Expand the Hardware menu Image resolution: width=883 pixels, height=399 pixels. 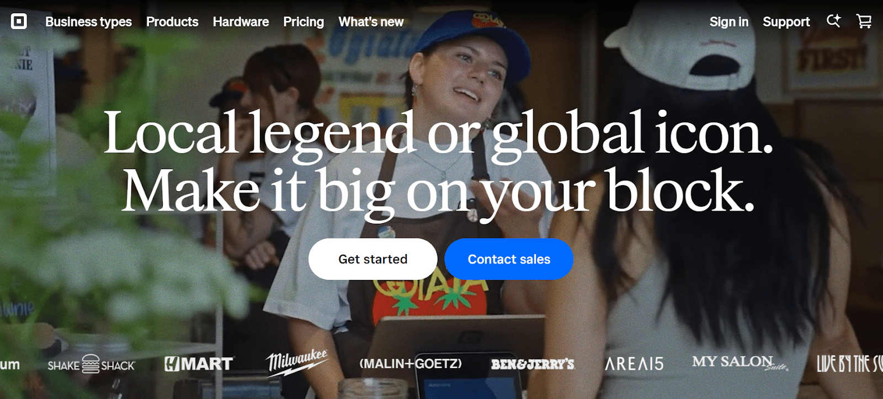pyautogui.click(x=241, y=21)
